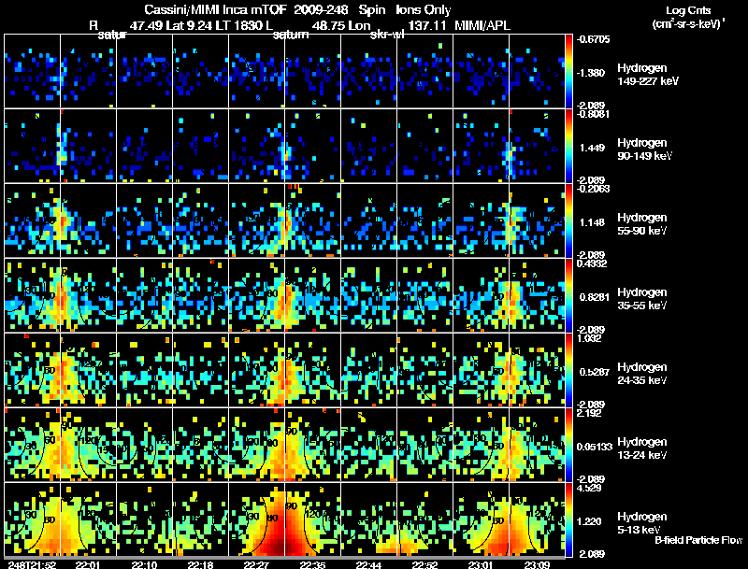
Task: Click the 5-13 keV image panel above 248T21:52
Action: coord(32,519)
